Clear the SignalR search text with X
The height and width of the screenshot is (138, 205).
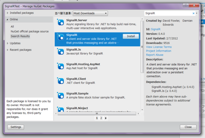tap(193, 13)
